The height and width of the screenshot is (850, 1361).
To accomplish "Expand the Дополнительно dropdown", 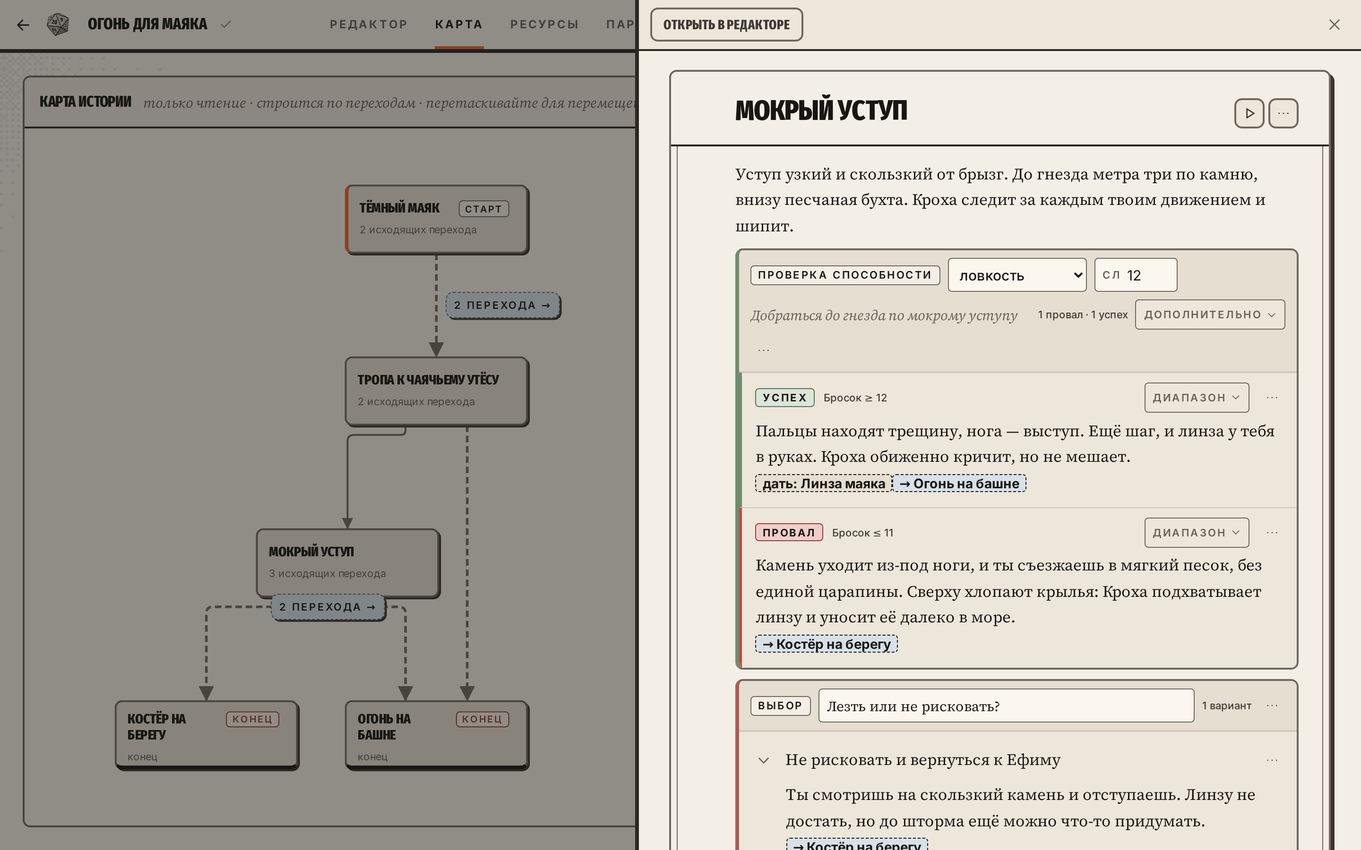I will pos(1210,315).
